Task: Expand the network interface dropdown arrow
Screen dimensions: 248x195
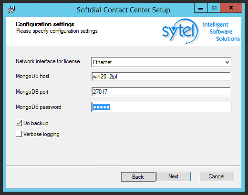Action: point(227,62)
